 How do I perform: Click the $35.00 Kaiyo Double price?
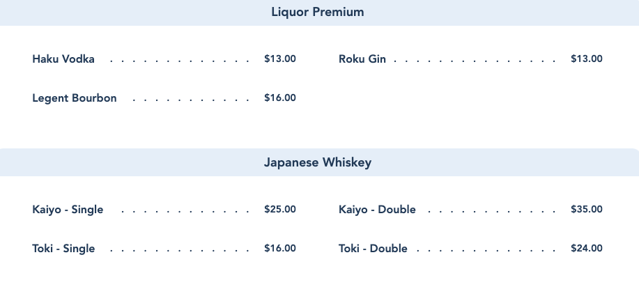click(587, 210)
